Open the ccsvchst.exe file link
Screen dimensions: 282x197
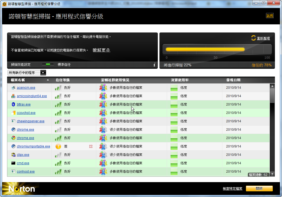(26, 113)
